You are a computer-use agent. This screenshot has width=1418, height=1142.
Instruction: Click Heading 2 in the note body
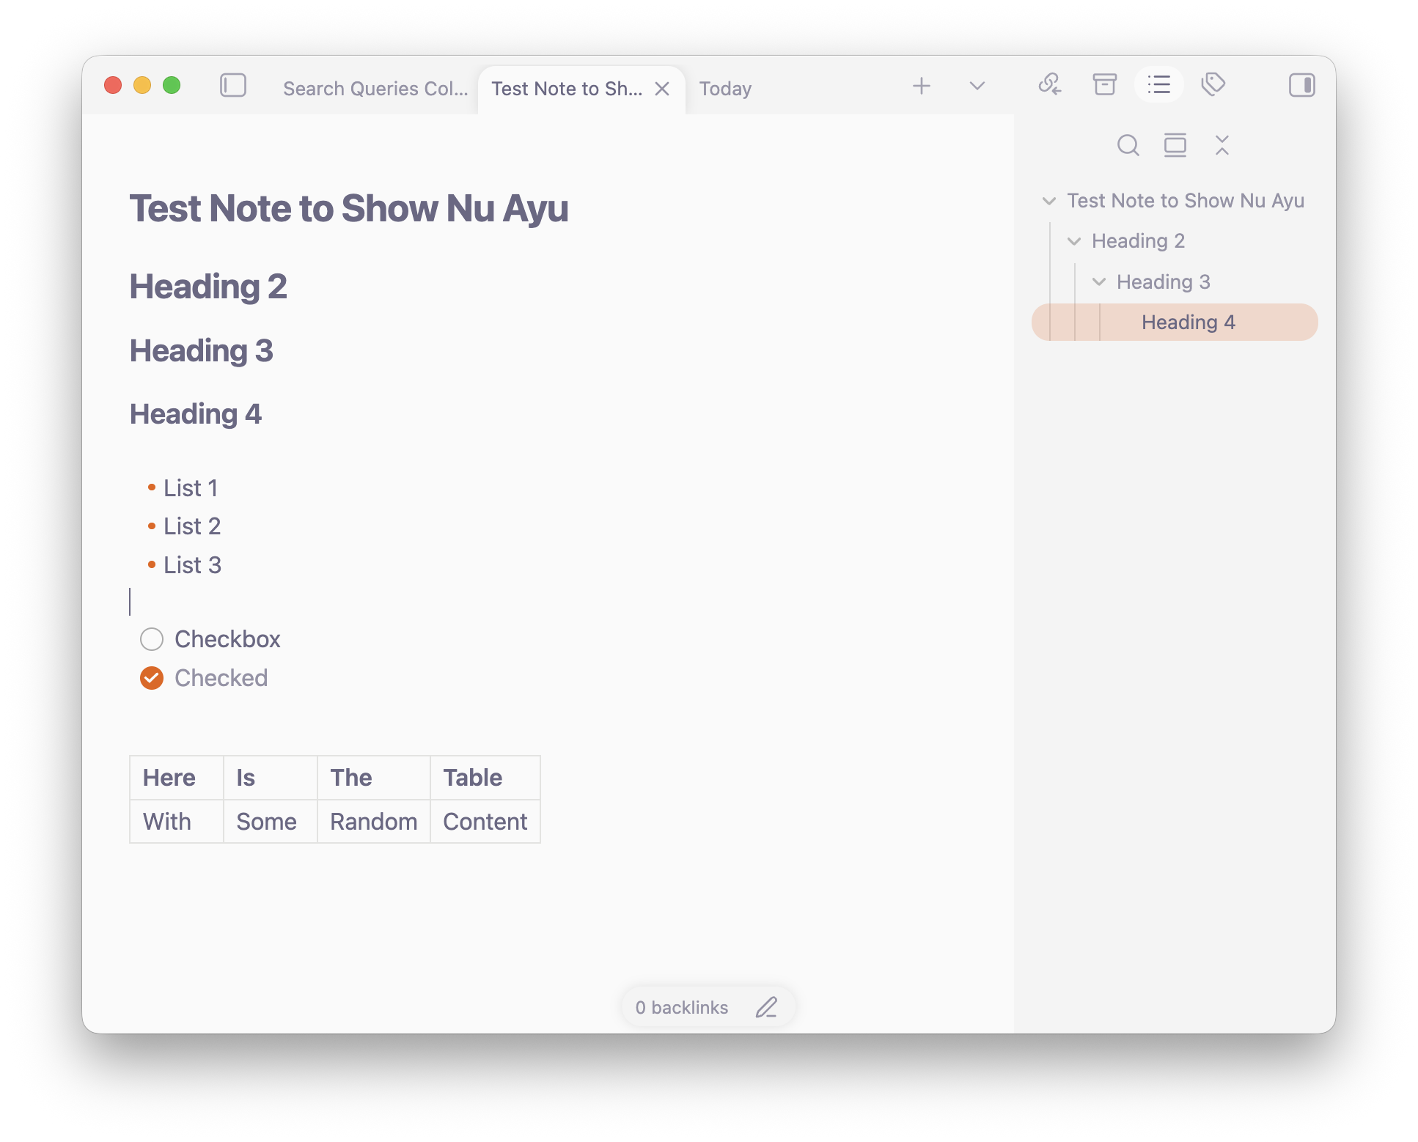click(208, 287)
